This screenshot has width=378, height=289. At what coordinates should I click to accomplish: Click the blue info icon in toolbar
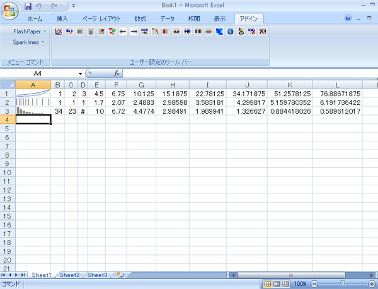[231, 31]
